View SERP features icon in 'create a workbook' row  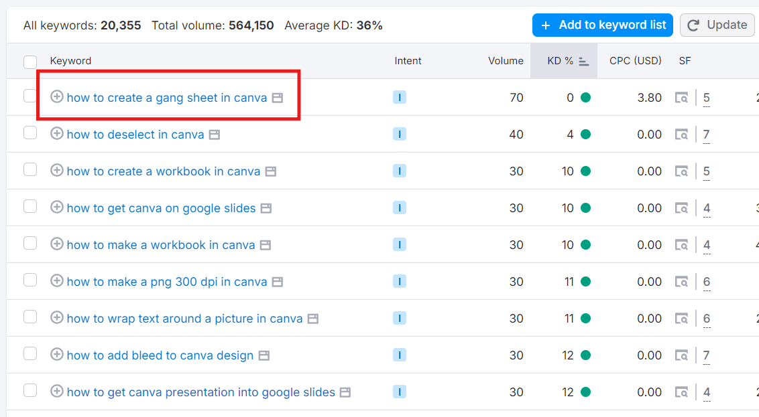(x=681, y=171)
